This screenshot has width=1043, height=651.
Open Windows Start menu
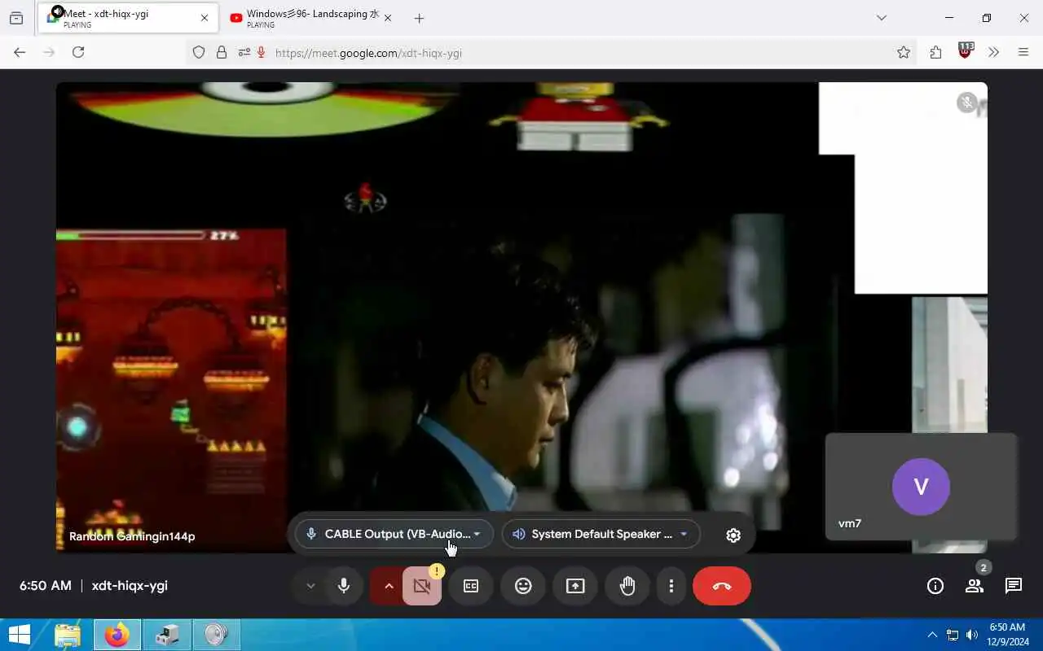[20, 635]
